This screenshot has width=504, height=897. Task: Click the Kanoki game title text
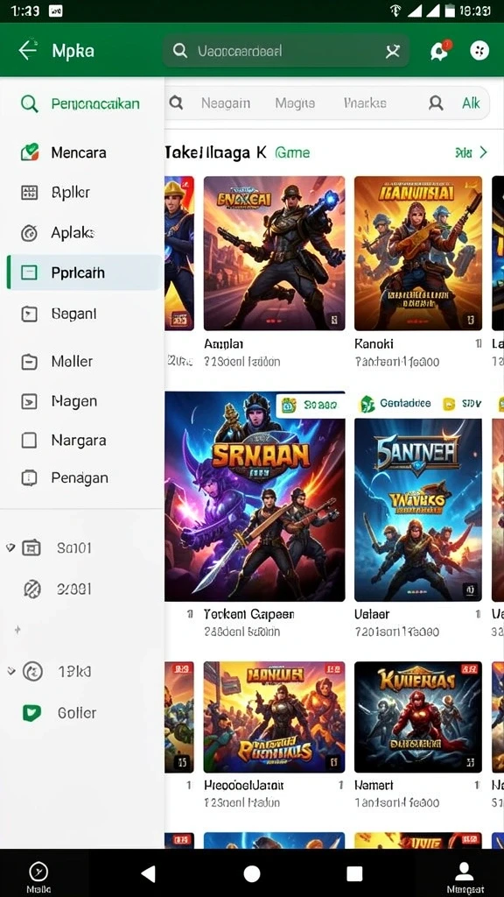pos(374,343)
